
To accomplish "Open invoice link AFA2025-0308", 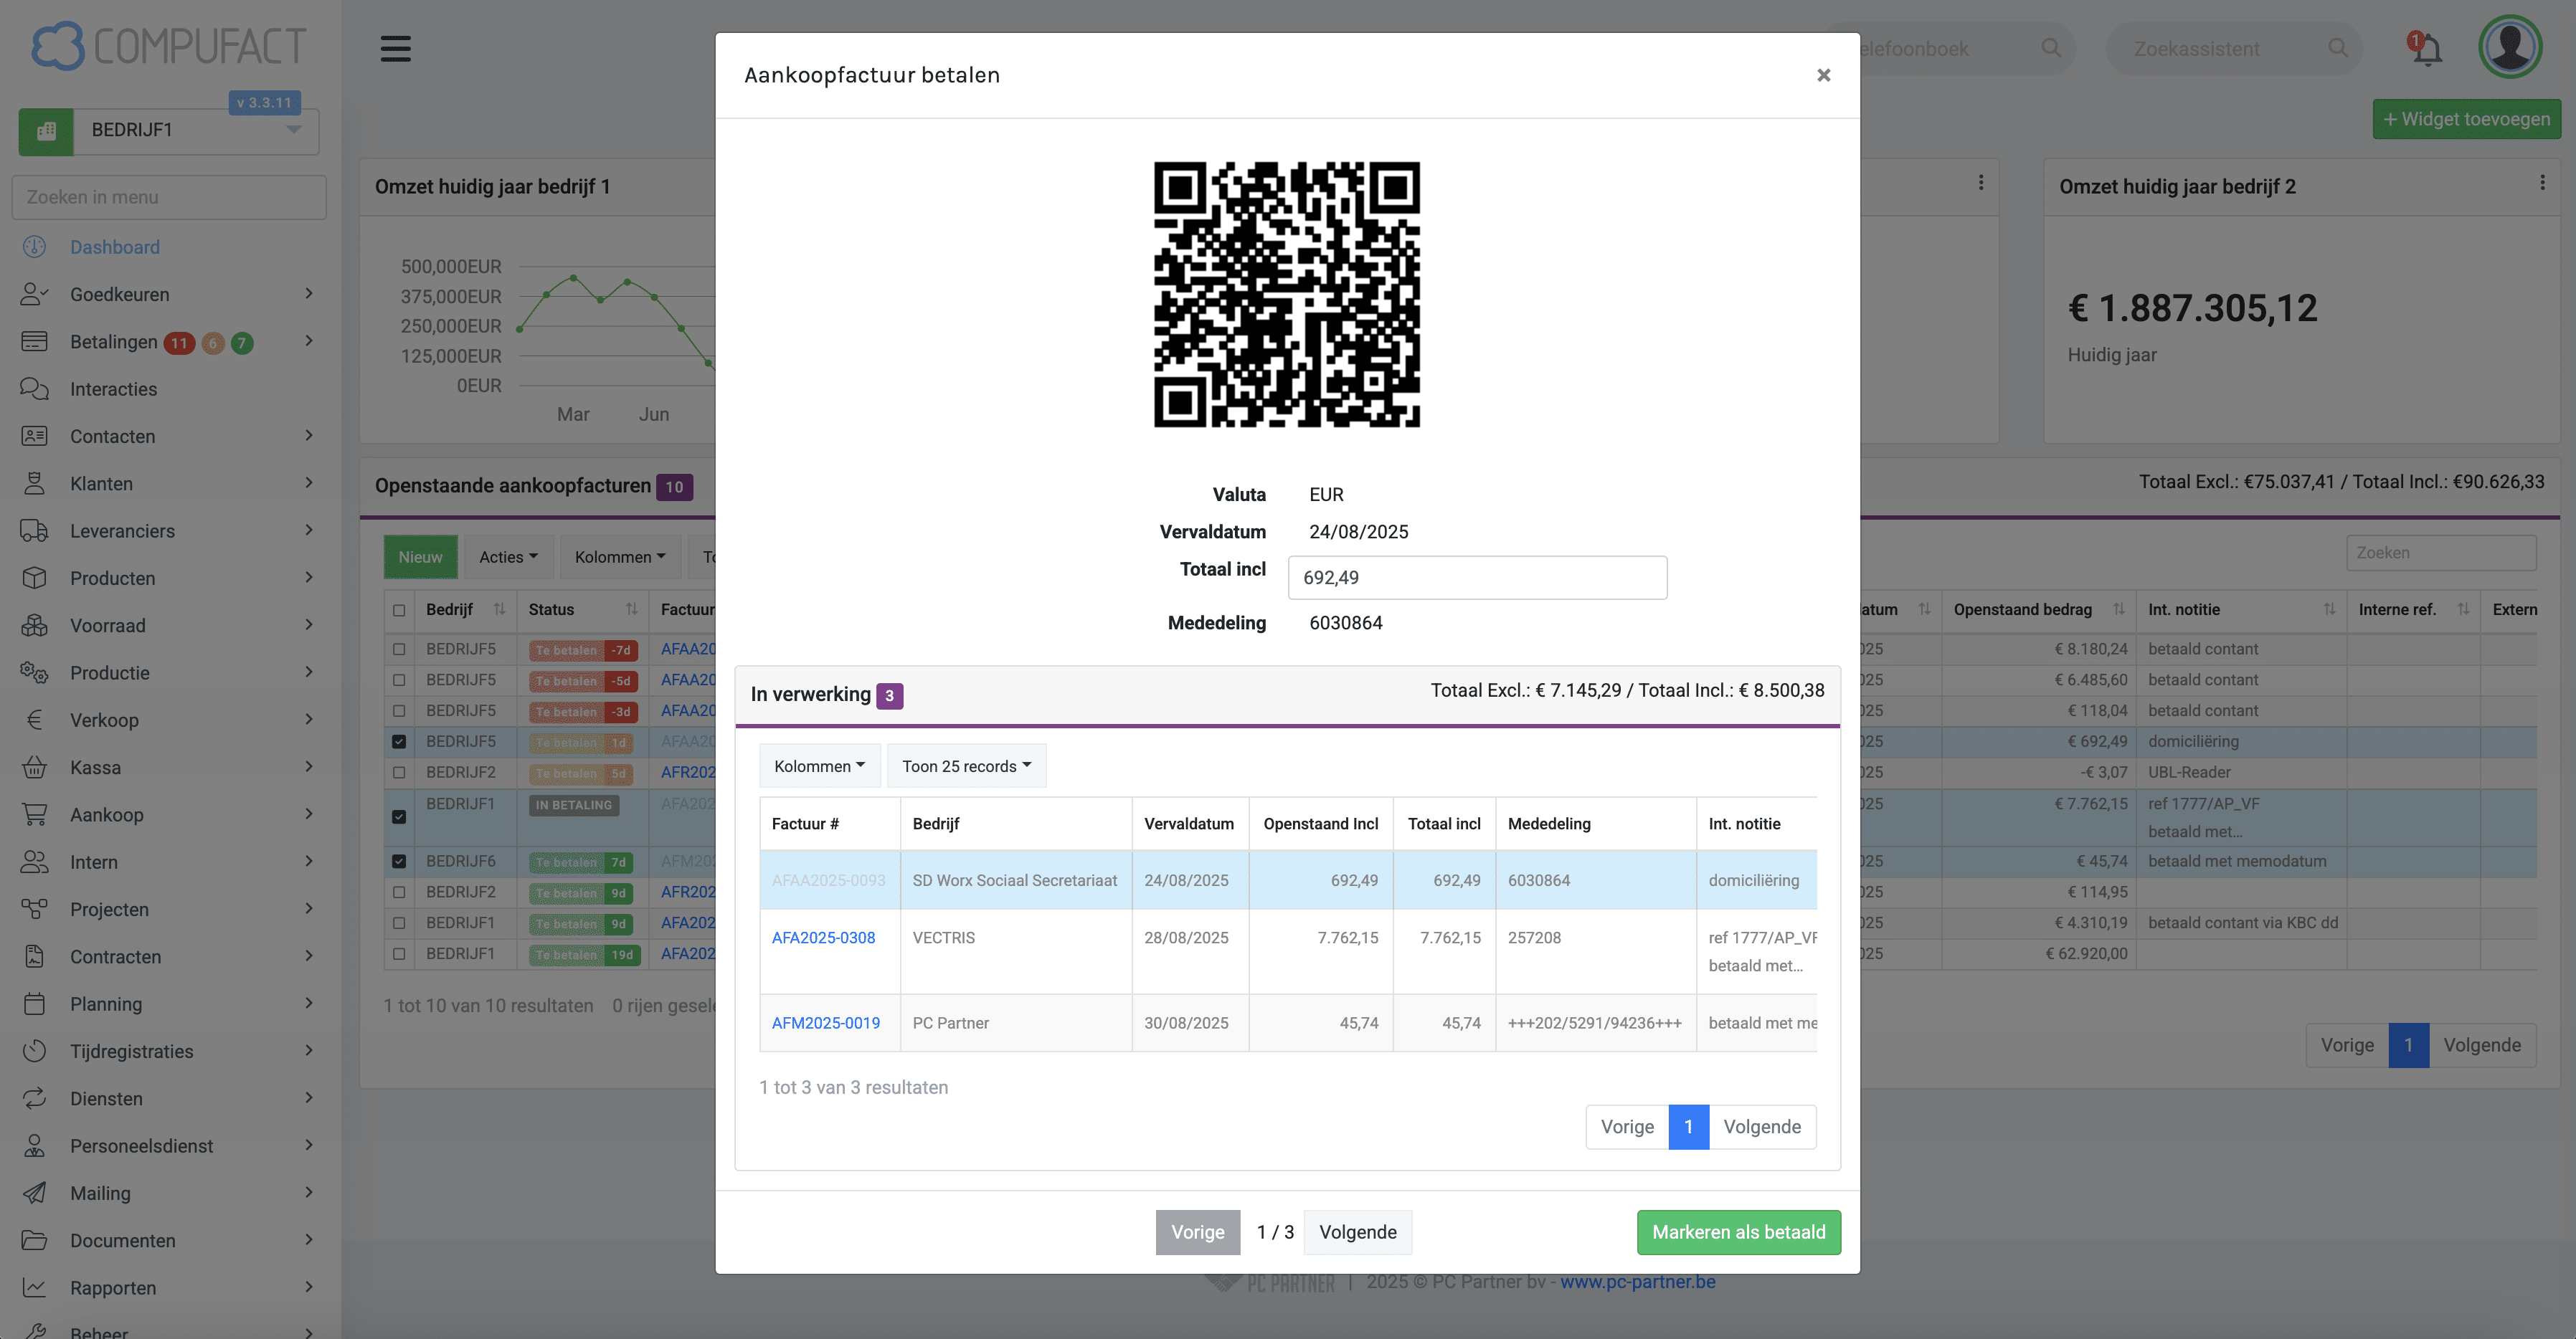I will coord(823,938).
